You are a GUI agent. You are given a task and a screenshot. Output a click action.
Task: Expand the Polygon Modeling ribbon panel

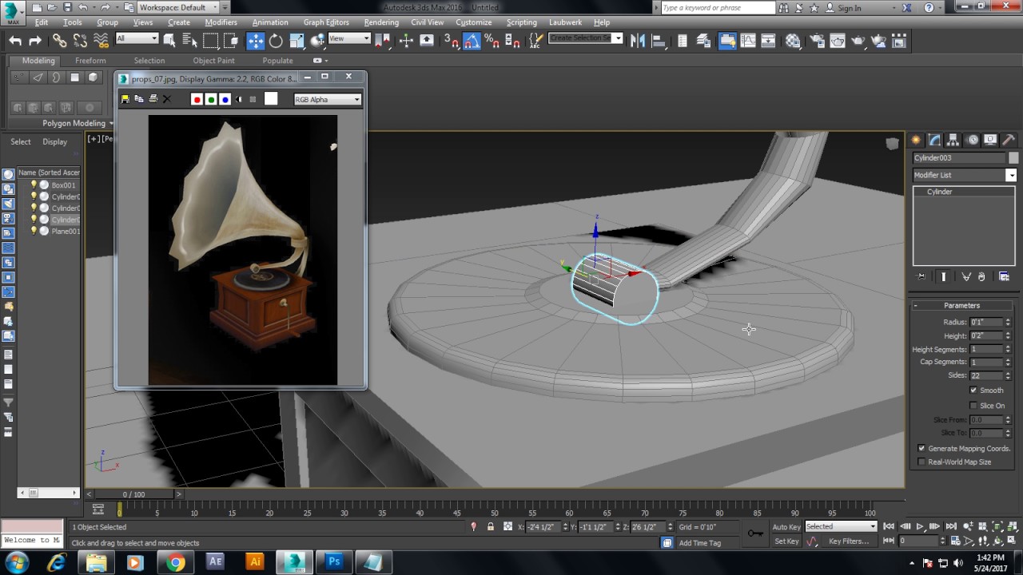pyautogui.click(x=77, y=123)
